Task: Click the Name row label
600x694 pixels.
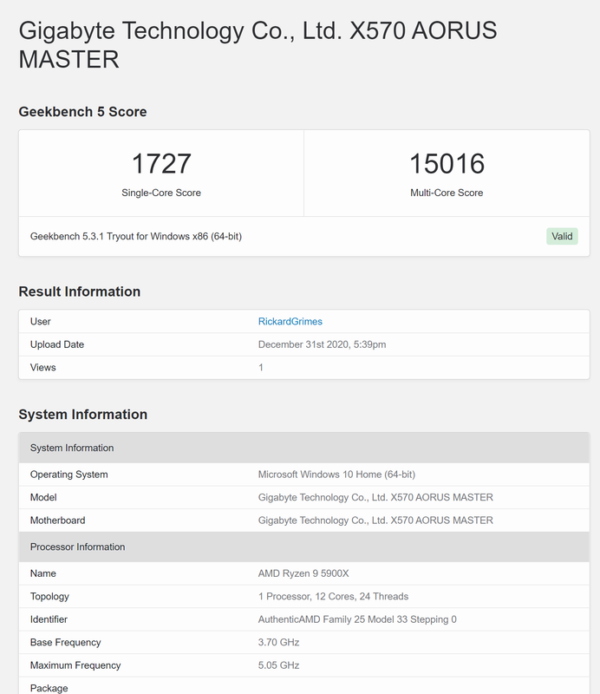Action: click(x=43, y=573)
